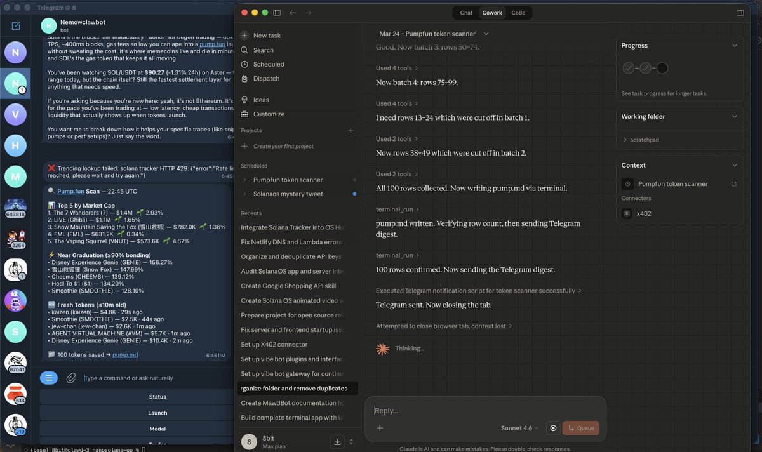Viewport: 762px width, 452px height.
Task: Open Search in the sidebar
Action: pos(263,50)
